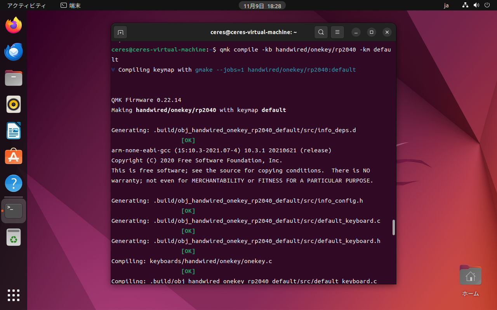Launch Firefox from the dock
497x310 pixels.
14,26
